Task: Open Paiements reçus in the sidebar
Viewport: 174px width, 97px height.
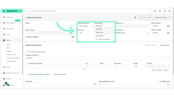Action: coord(11,61)
